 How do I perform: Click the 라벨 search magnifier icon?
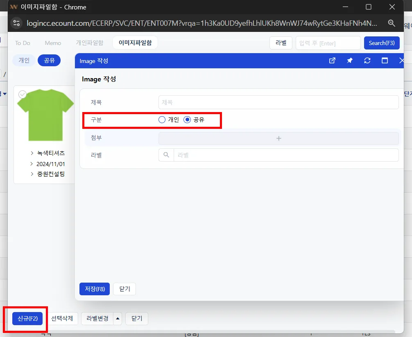point(166,155)
